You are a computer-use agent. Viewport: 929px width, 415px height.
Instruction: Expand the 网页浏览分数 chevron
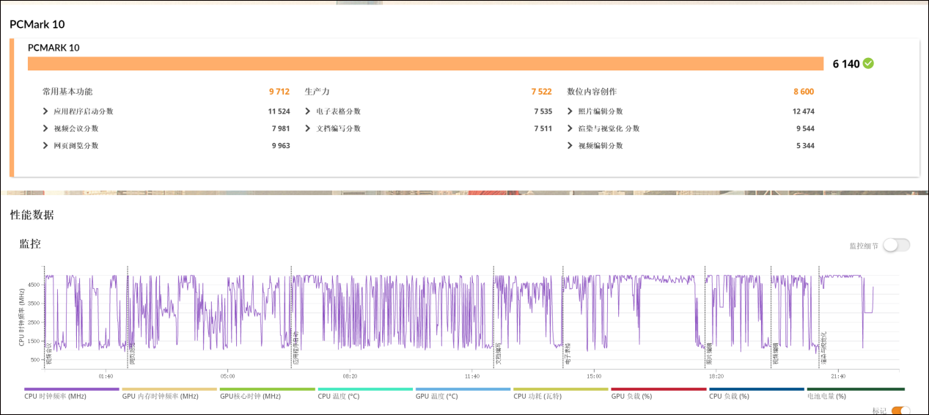pyautogui.click(x=47, y=146)
